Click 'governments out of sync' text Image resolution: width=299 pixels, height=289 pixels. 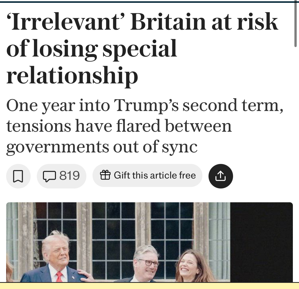point(102,147)
